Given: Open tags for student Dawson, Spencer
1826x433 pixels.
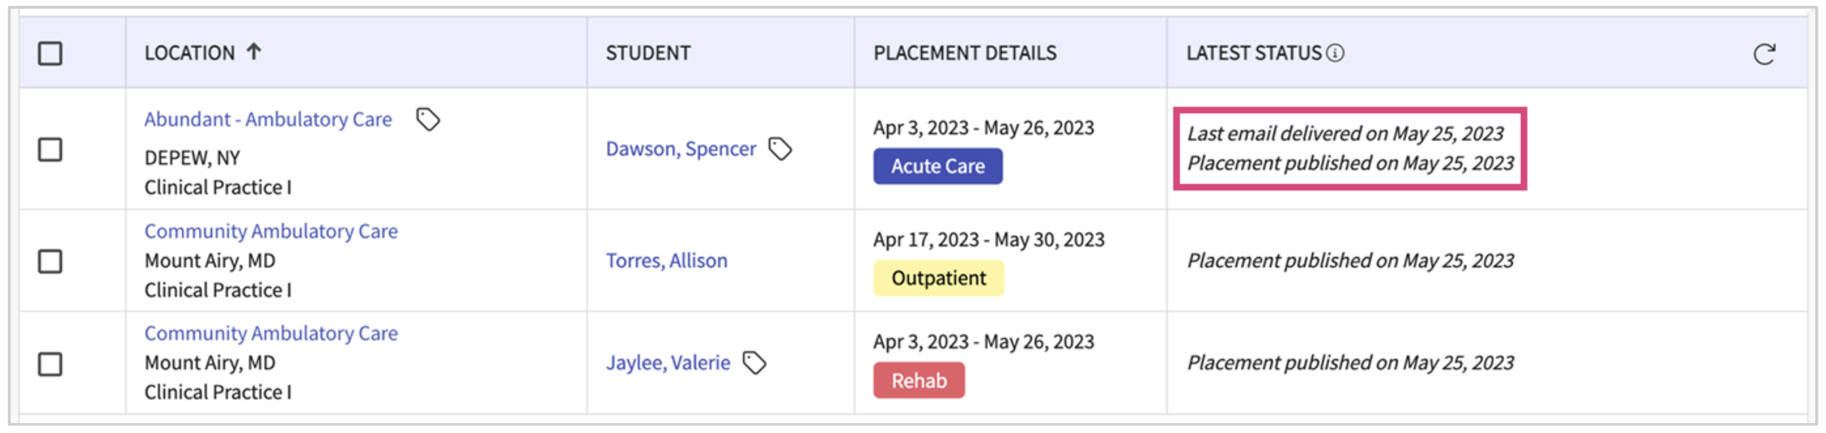Looking at the screenshot, I should click(x=780, y=149).
